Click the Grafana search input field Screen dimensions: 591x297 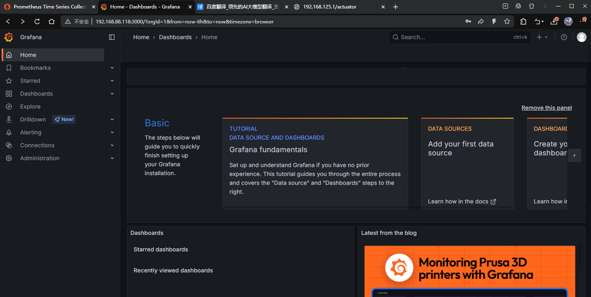point(460,37)
